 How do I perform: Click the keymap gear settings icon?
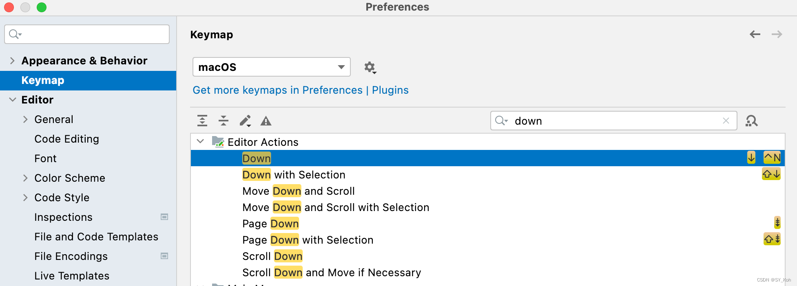(x=370, y=67)
